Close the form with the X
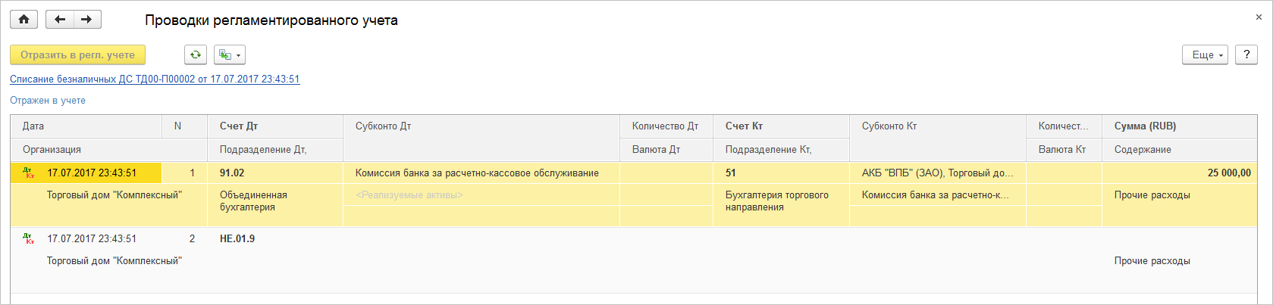Image resolution: width=1273 pixels, height=305 pixels. pos(1259,17)
